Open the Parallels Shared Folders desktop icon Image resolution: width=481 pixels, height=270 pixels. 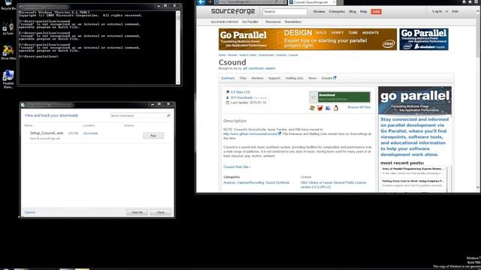[8, 79]
